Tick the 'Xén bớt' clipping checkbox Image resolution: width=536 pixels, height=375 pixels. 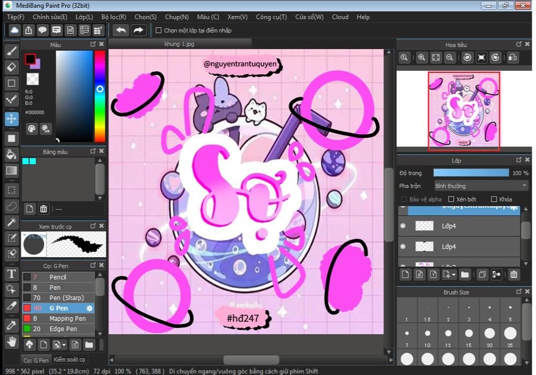(451, 199)
